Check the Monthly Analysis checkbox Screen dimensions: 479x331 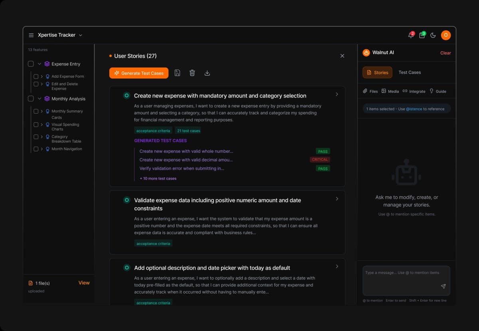coord(30,98)
